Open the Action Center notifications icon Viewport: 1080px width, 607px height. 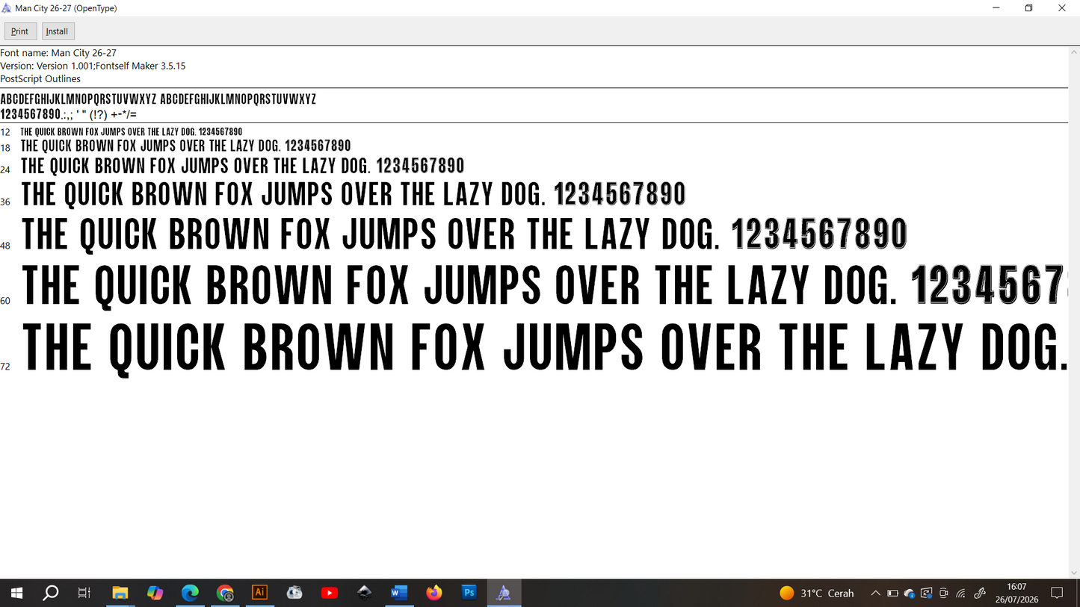[x=1057, y=593]
